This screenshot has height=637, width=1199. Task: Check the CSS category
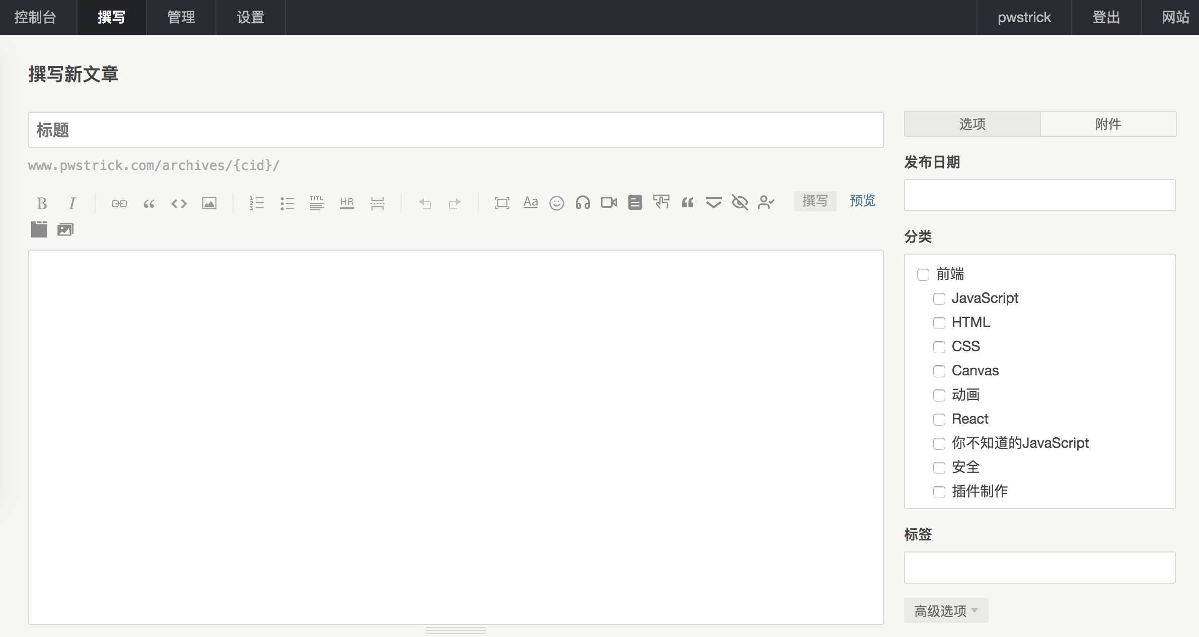pyautogui.click(x=939, y=347)
